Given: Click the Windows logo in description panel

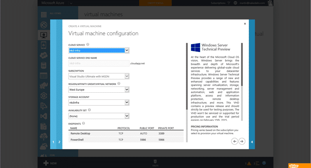Looking at the screenshot, I should [196, 47].
